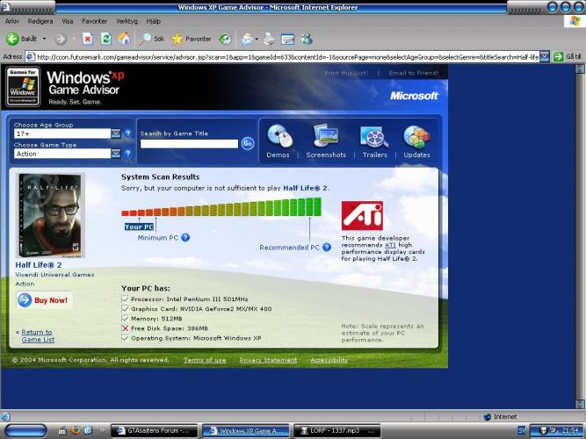The width and height of the screenshot is (586, 439).
Task: Click the green end of the performance scale
Action: (315, 207)
